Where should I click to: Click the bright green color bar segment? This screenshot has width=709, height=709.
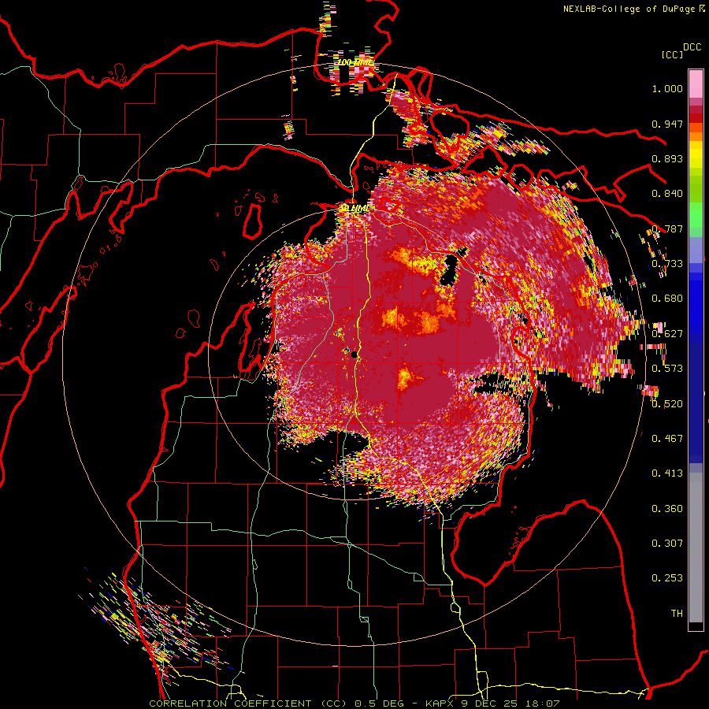696,215
